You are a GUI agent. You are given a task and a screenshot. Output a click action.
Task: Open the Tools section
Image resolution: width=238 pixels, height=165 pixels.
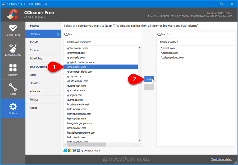click(13, 89)
